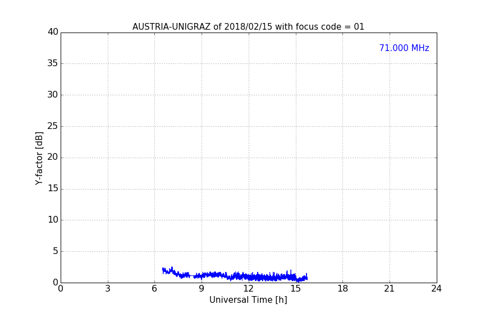Click the x-axis tick label 24

[x=436, y=289]
